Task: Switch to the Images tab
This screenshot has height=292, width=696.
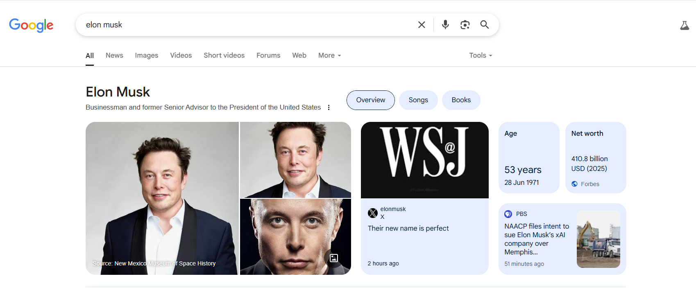Action: coord(146,55)
